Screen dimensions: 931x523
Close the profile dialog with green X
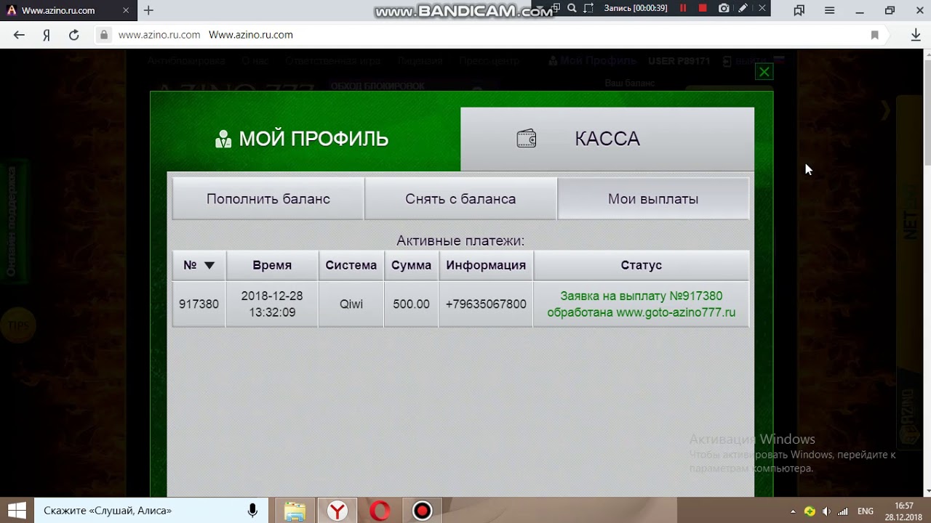(764, 71)
